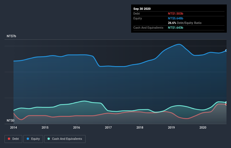Click the 2018 x-axis label
Screen dimensions: 231x148
140,127
